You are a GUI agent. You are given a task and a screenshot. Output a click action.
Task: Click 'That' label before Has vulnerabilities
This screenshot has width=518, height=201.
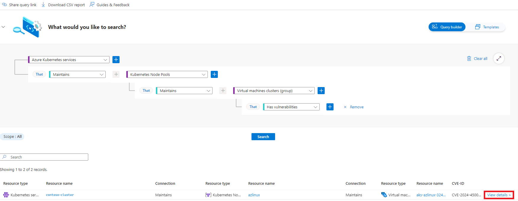[253, 107]
